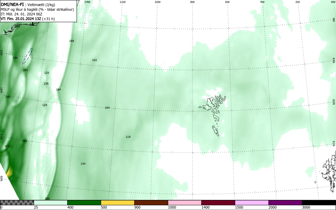336x210 pixels.
Task: Click the yellow 500–900 legend swatch
Action: click(118, 203)
